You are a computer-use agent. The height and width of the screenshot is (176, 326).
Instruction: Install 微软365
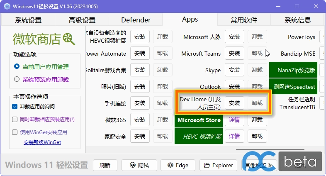point(140,120)
